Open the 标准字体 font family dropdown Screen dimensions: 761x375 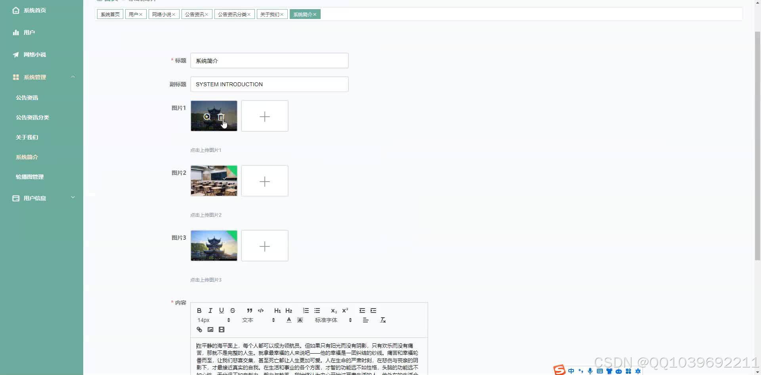click(333, 320)
